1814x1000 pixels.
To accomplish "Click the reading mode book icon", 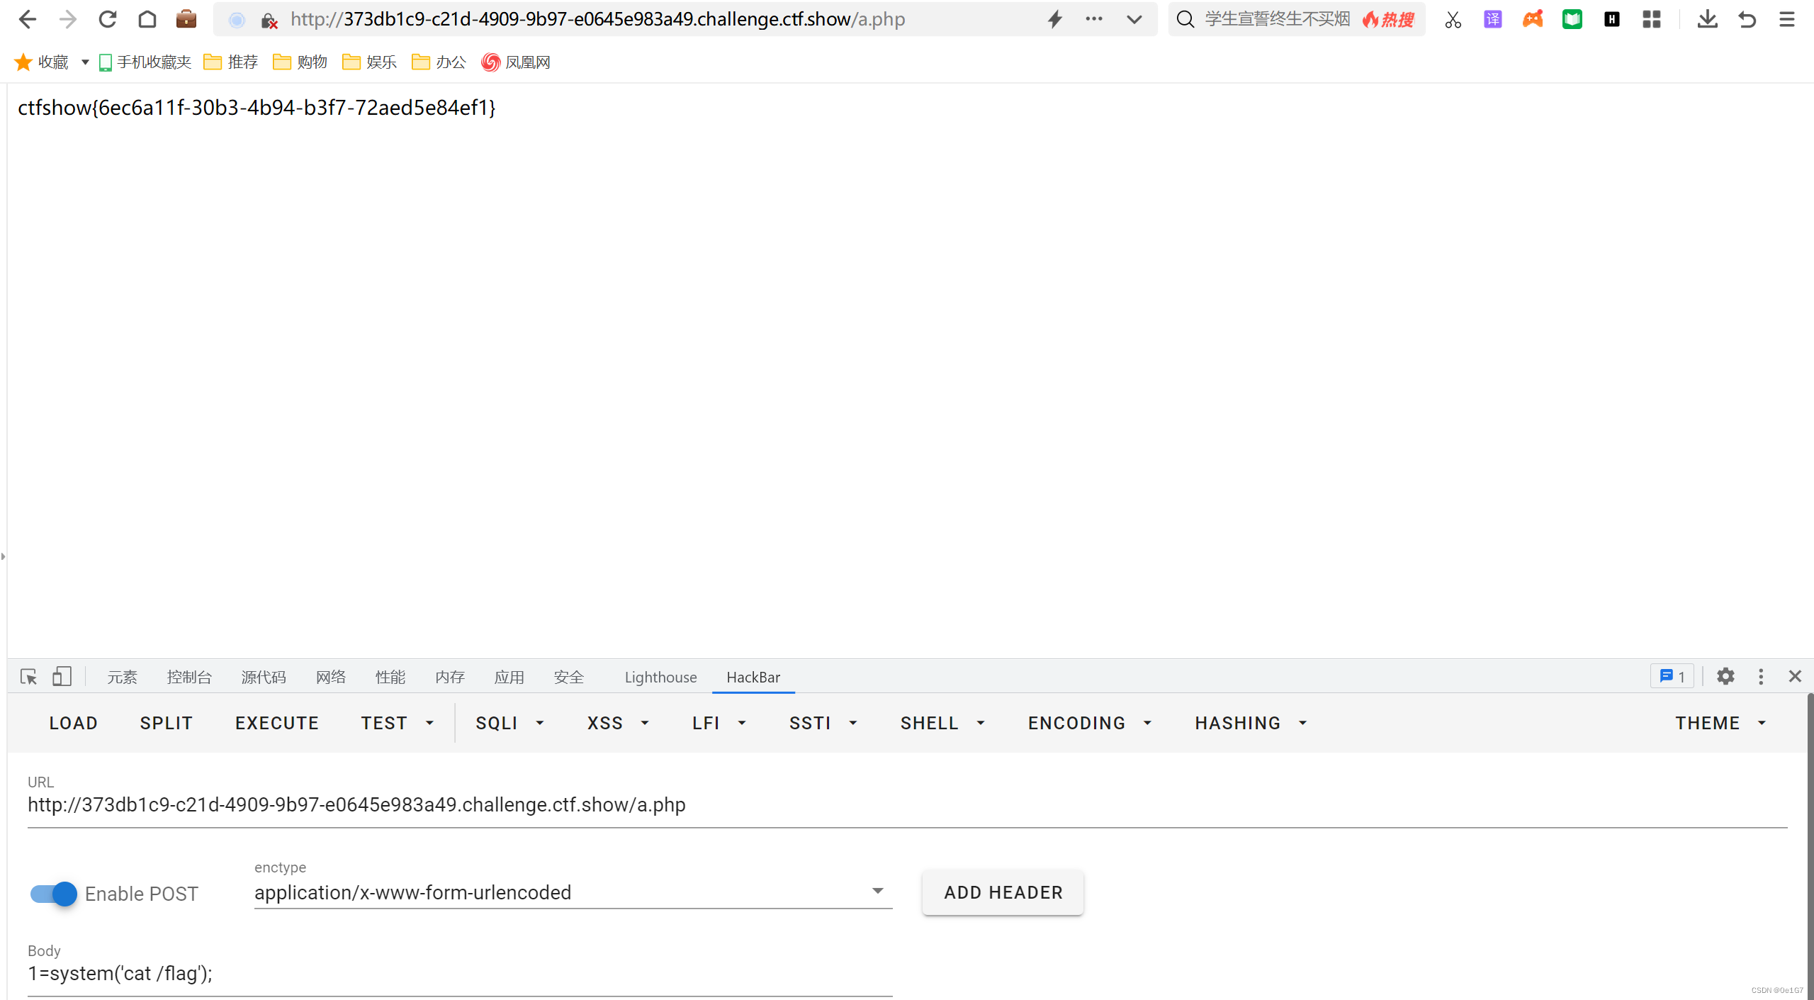I will pyautogui.click(x=1572, y=19).
